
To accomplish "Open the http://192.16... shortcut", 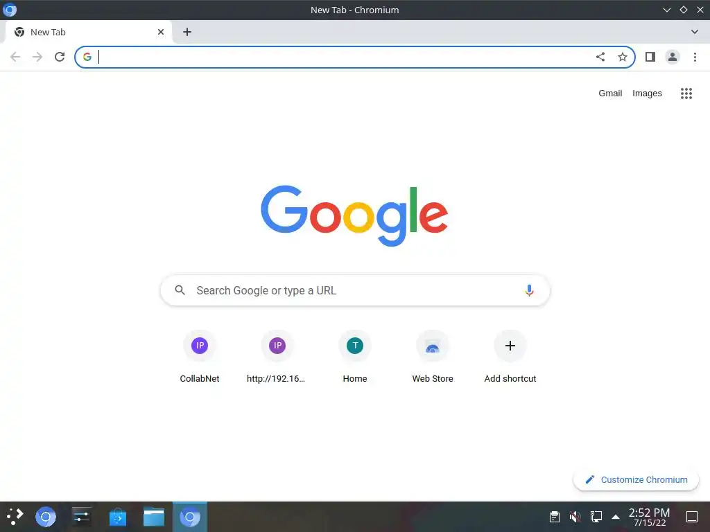I will pyautogui.click(x=277, y=357).
